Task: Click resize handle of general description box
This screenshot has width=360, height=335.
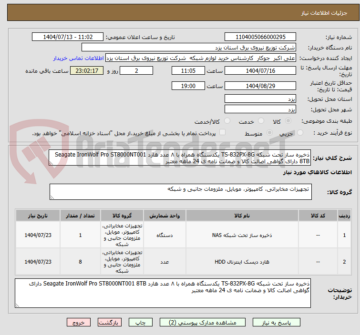Action: pos(51,163)
